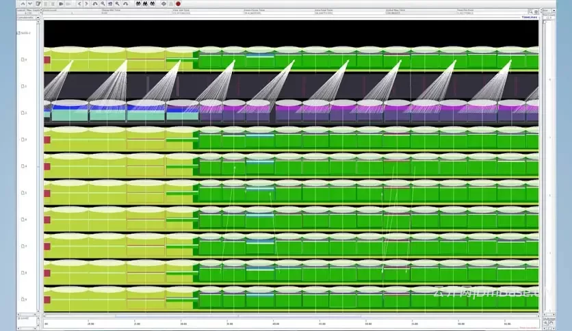Select timeline tree row 9

coord(24,299)
